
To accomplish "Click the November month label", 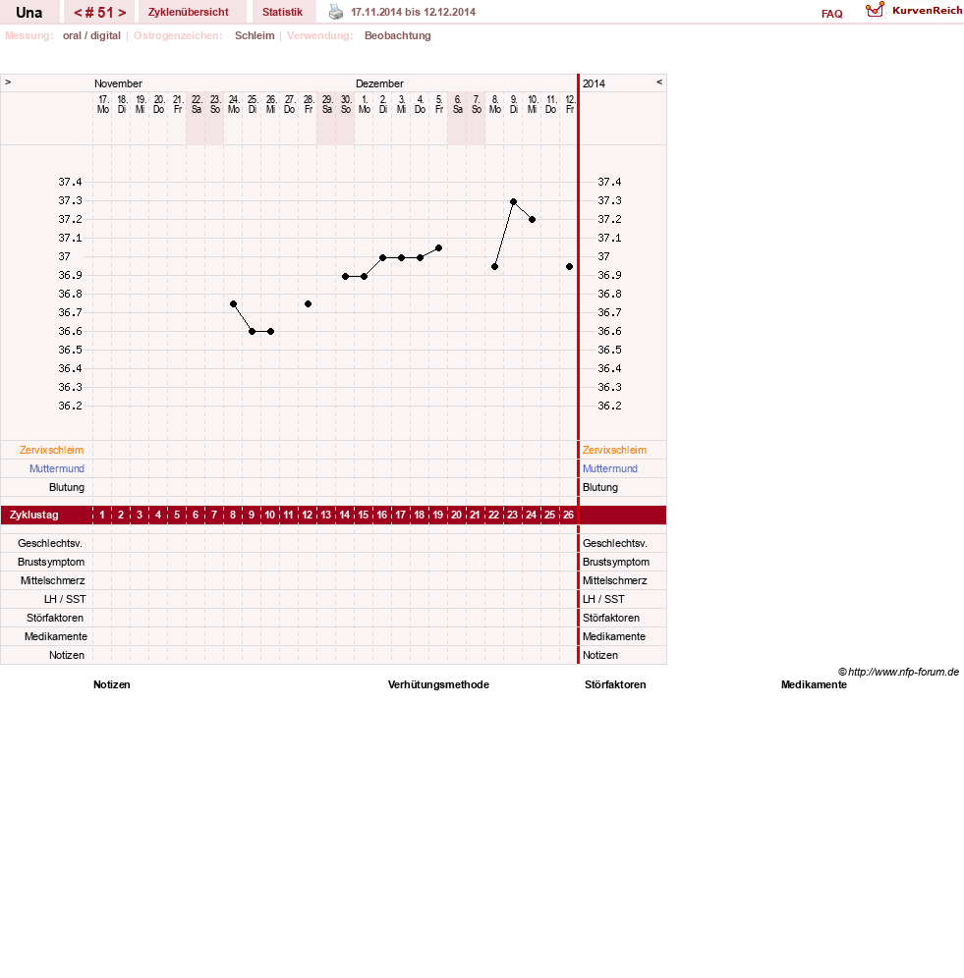I will [x=118, y=83].
